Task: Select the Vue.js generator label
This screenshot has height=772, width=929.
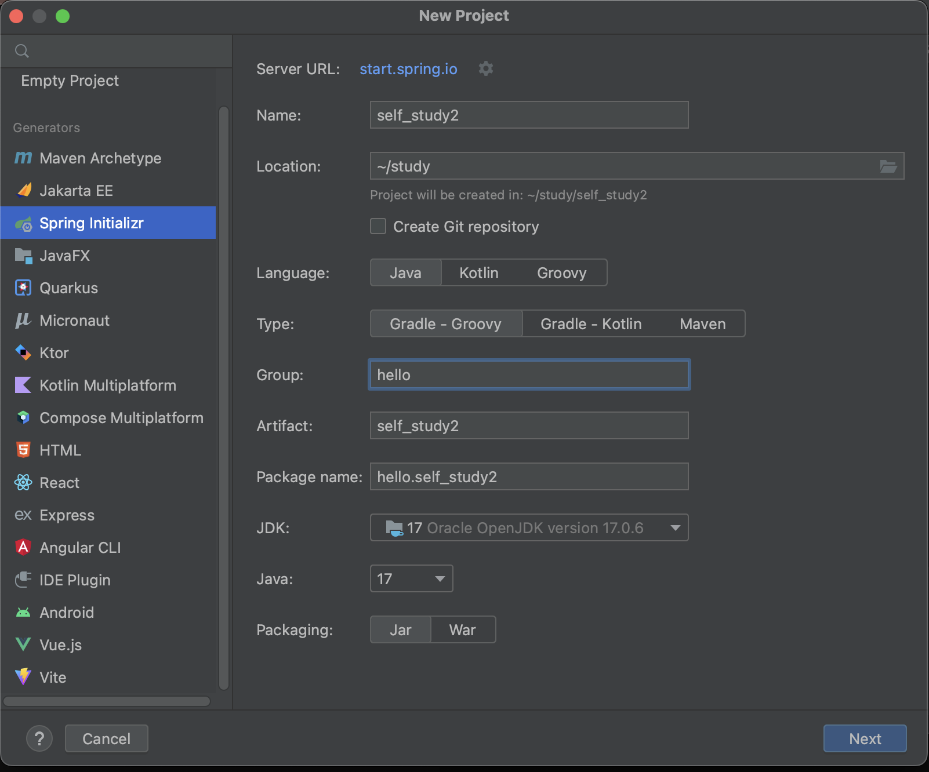Action: [60, 645]
